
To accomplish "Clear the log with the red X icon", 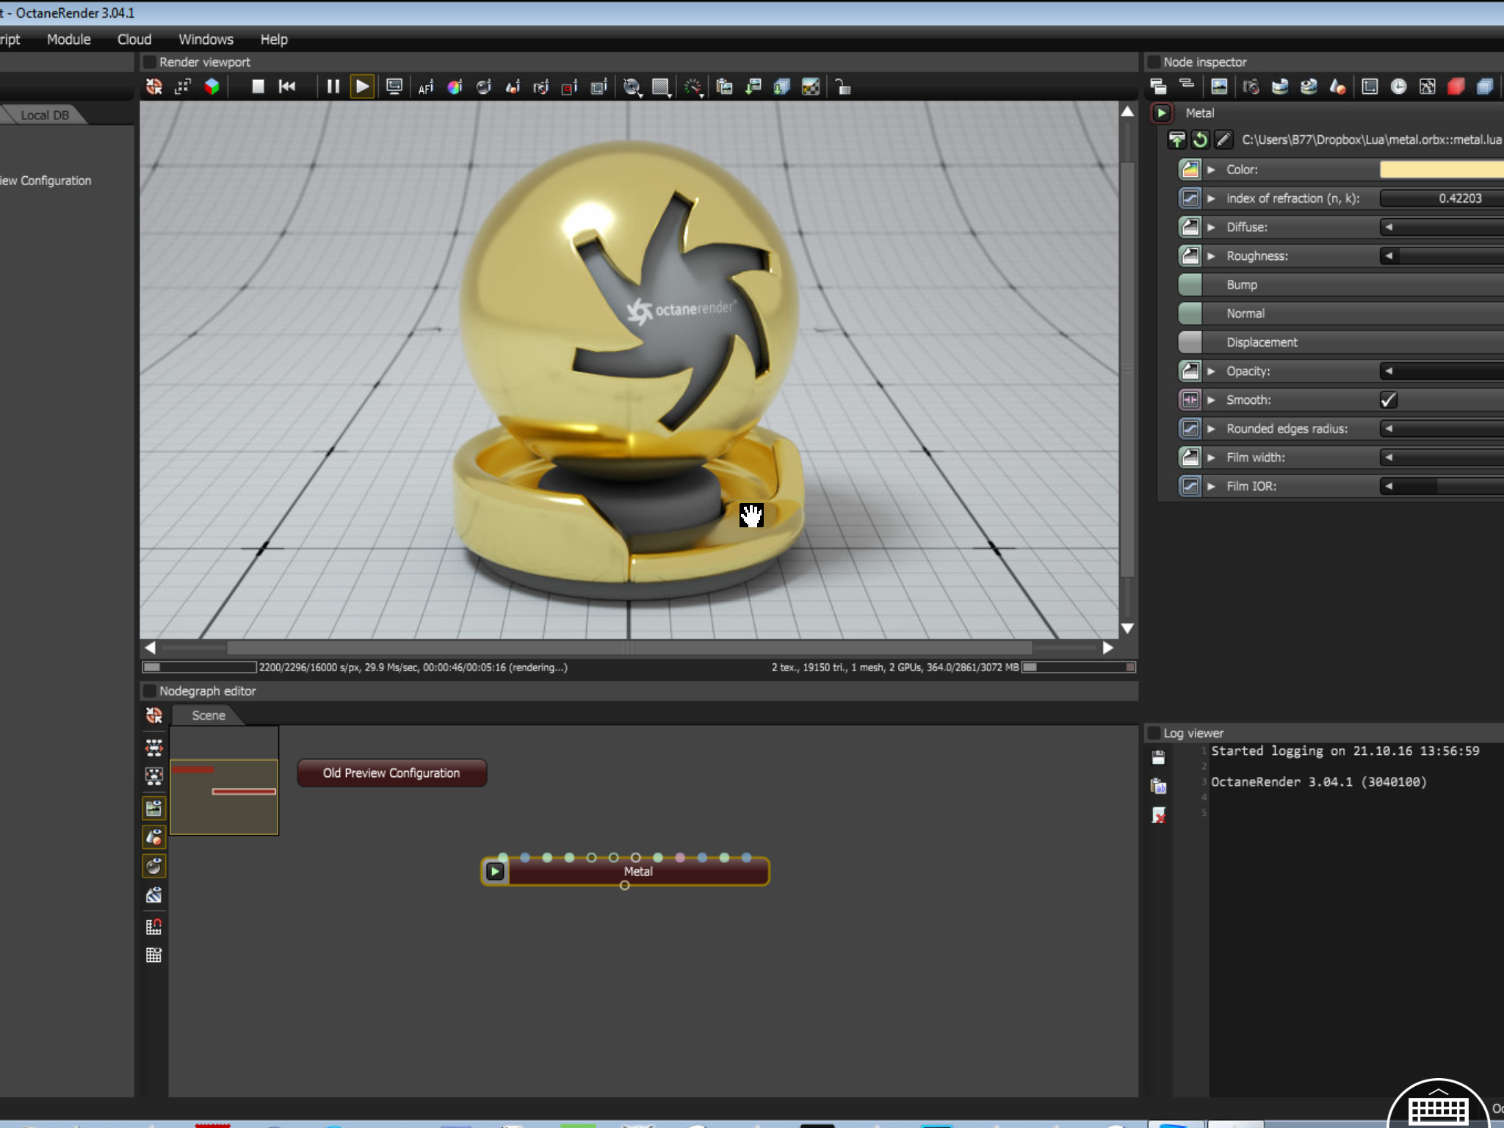I will pos(1159,815).
